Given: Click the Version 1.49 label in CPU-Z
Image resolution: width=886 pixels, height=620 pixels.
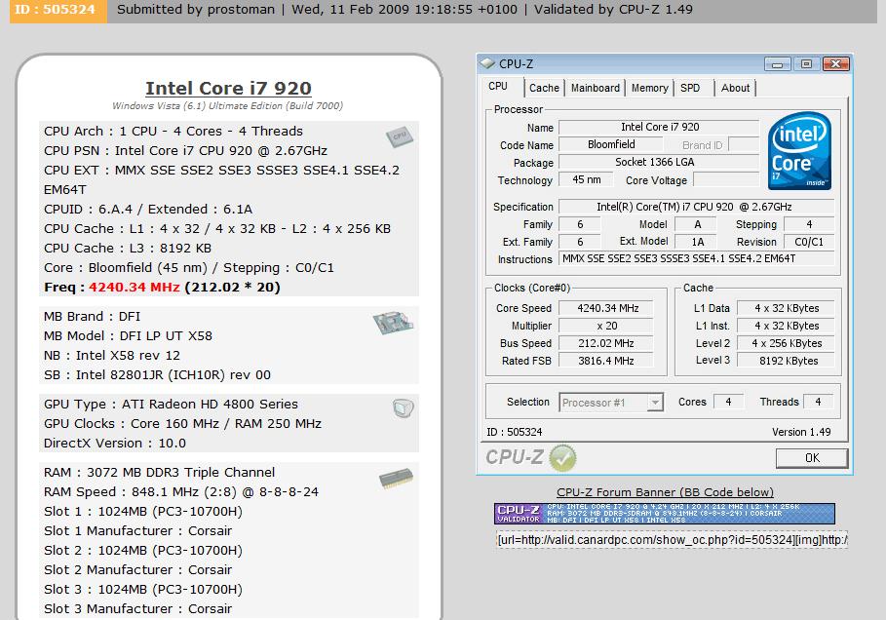Looking at the screenshot, I should (x=801, y=433).
